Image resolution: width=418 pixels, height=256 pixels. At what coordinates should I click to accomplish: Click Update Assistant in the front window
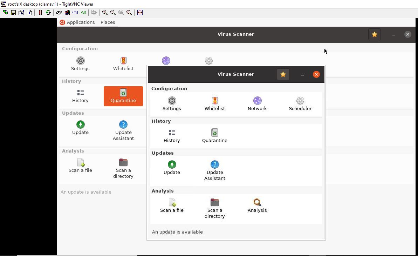tap(214, 170)
